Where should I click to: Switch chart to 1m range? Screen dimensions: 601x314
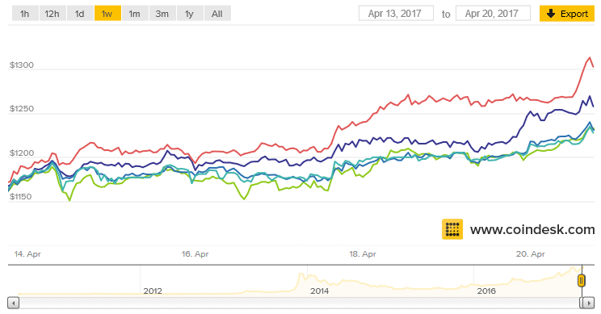(135, 14)
